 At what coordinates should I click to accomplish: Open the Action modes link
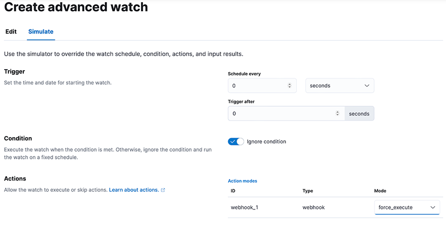[242, 181]
